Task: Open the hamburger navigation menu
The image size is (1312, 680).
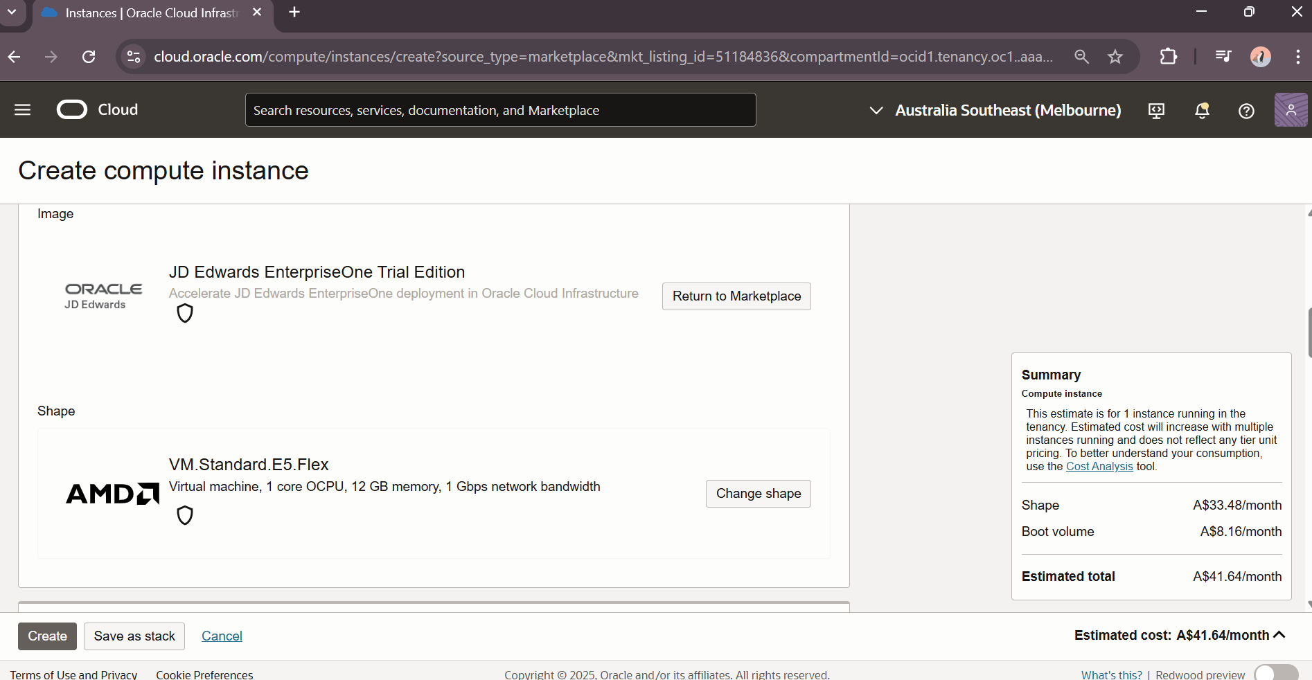Action: (22, 110)
